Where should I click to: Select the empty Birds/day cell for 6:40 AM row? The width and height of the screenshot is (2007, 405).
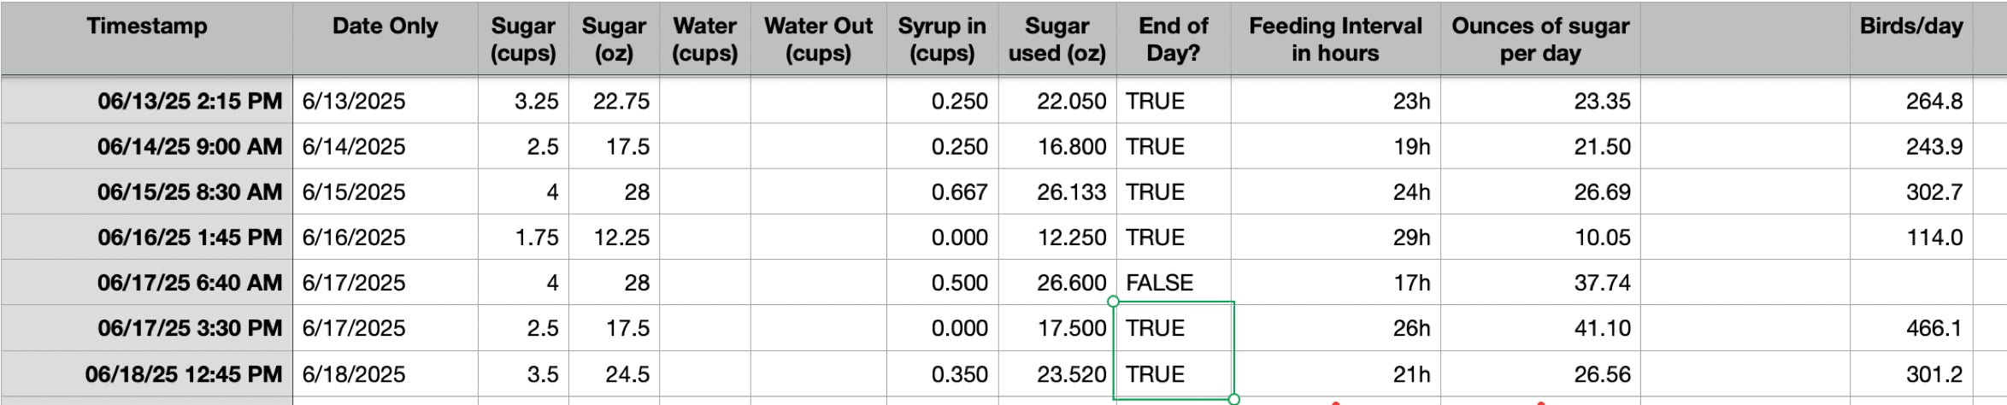point(1911,283)
